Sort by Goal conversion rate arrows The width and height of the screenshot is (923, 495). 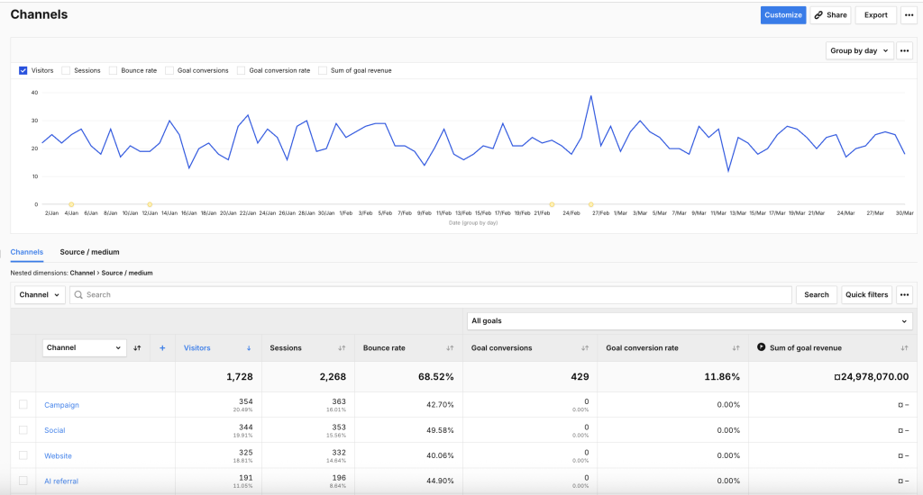coord(736,347)
